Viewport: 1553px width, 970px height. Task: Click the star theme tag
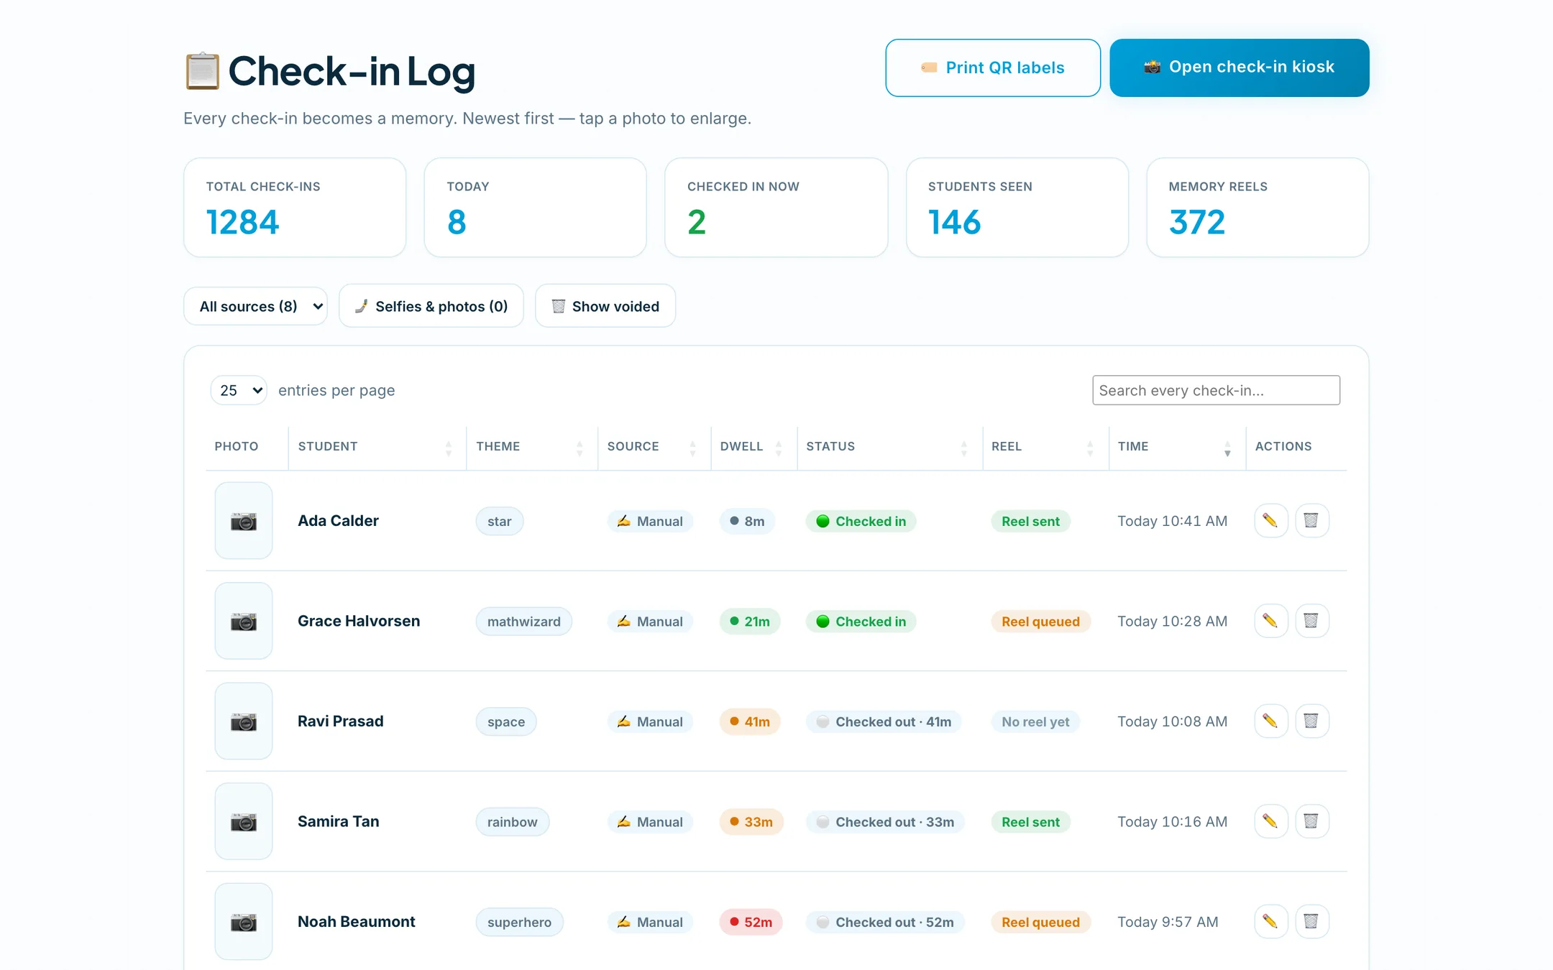tap(500, 521)
